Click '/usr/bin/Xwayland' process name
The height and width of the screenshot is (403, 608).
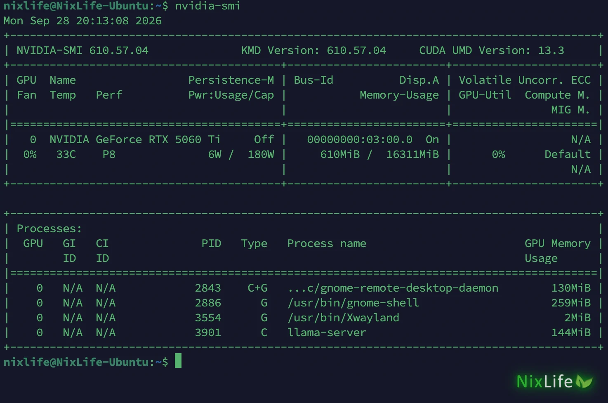click(x=343, y=318)
